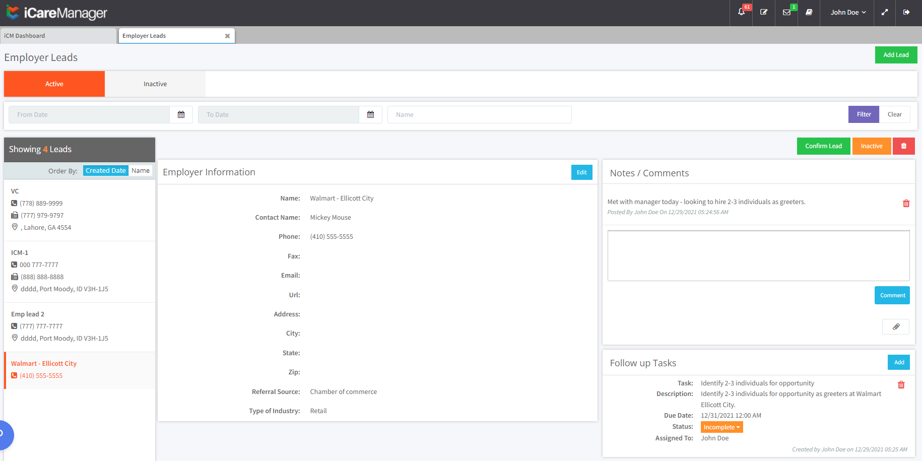Click the task name Identify 2-3 individuals for opportunity
This screenshot has height=461, width=922.
[x=757, y=383]
